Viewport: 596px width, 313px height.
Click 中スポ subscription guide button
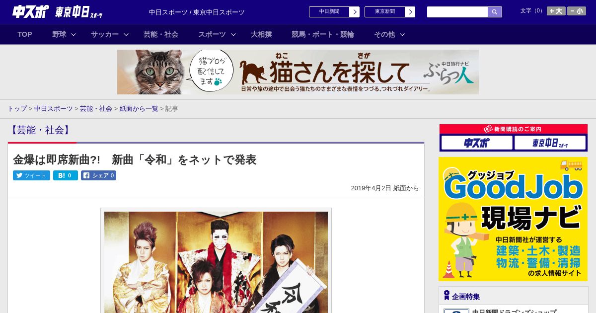(x=477, y=143)
